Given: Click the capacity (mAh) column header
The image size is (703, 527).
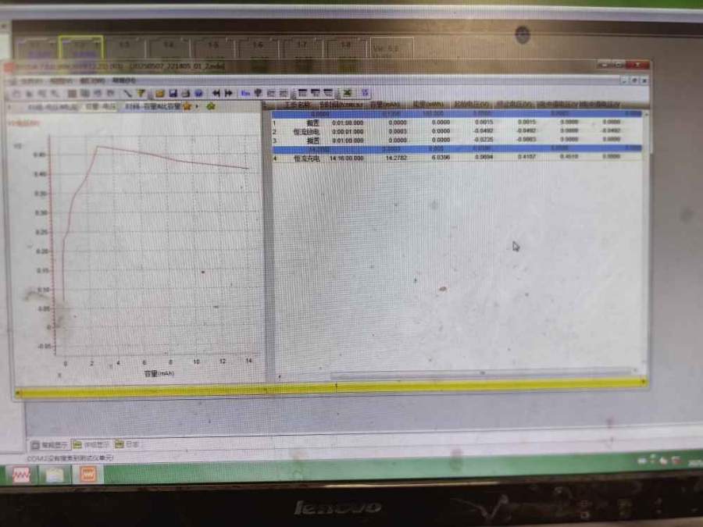Looking at the screenshot, I should (x=385, y=105).
